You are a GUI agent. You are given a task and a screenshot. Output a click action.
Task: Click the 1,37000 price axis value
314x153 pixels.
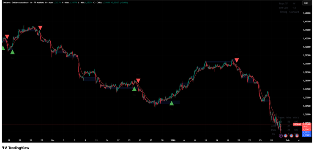306,98
